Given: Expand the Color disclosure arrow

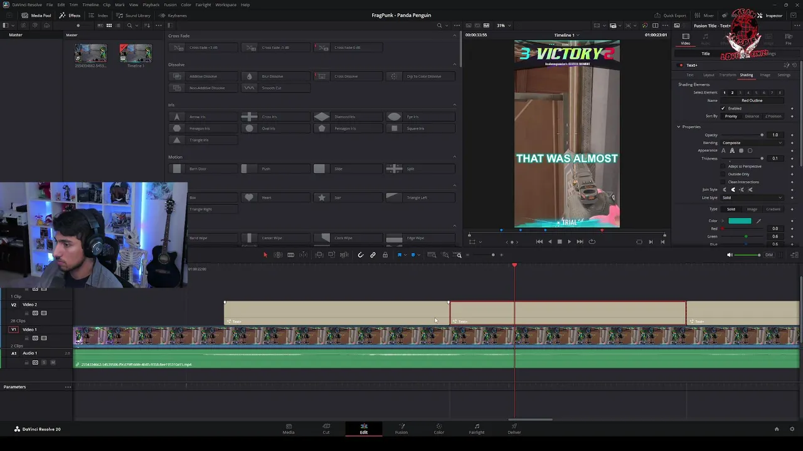Looking at the screenshot, I should [722, 221].
